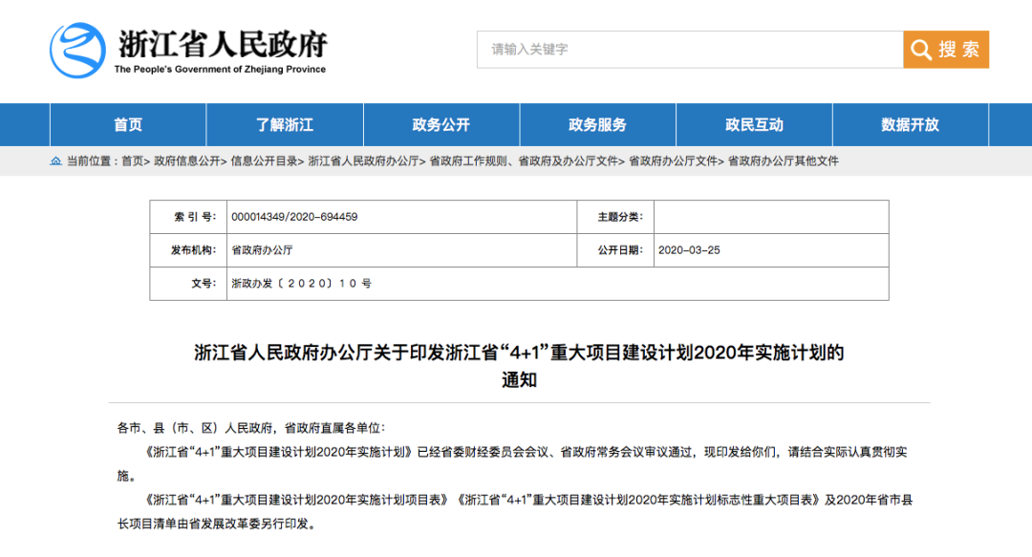The height and width of the screenshot is (557, 1032).
Task: Click 省政府办公厅文件 breadcrumb link
Action: click(x=673, y=161)
